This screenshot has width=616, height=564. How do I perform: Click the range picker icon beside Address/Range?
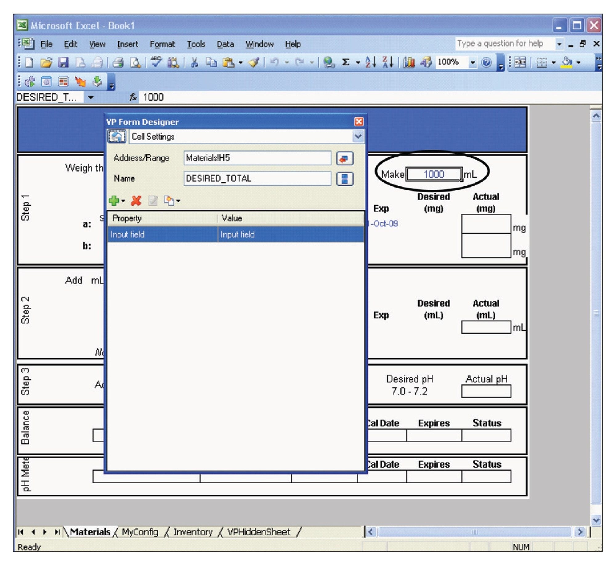pos(345,159)
